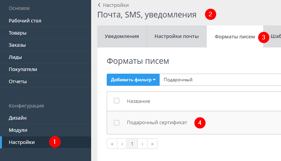The image size is (281, 161).
Task: Toggle the select-all checkbox in header
Action: point(117,101)
